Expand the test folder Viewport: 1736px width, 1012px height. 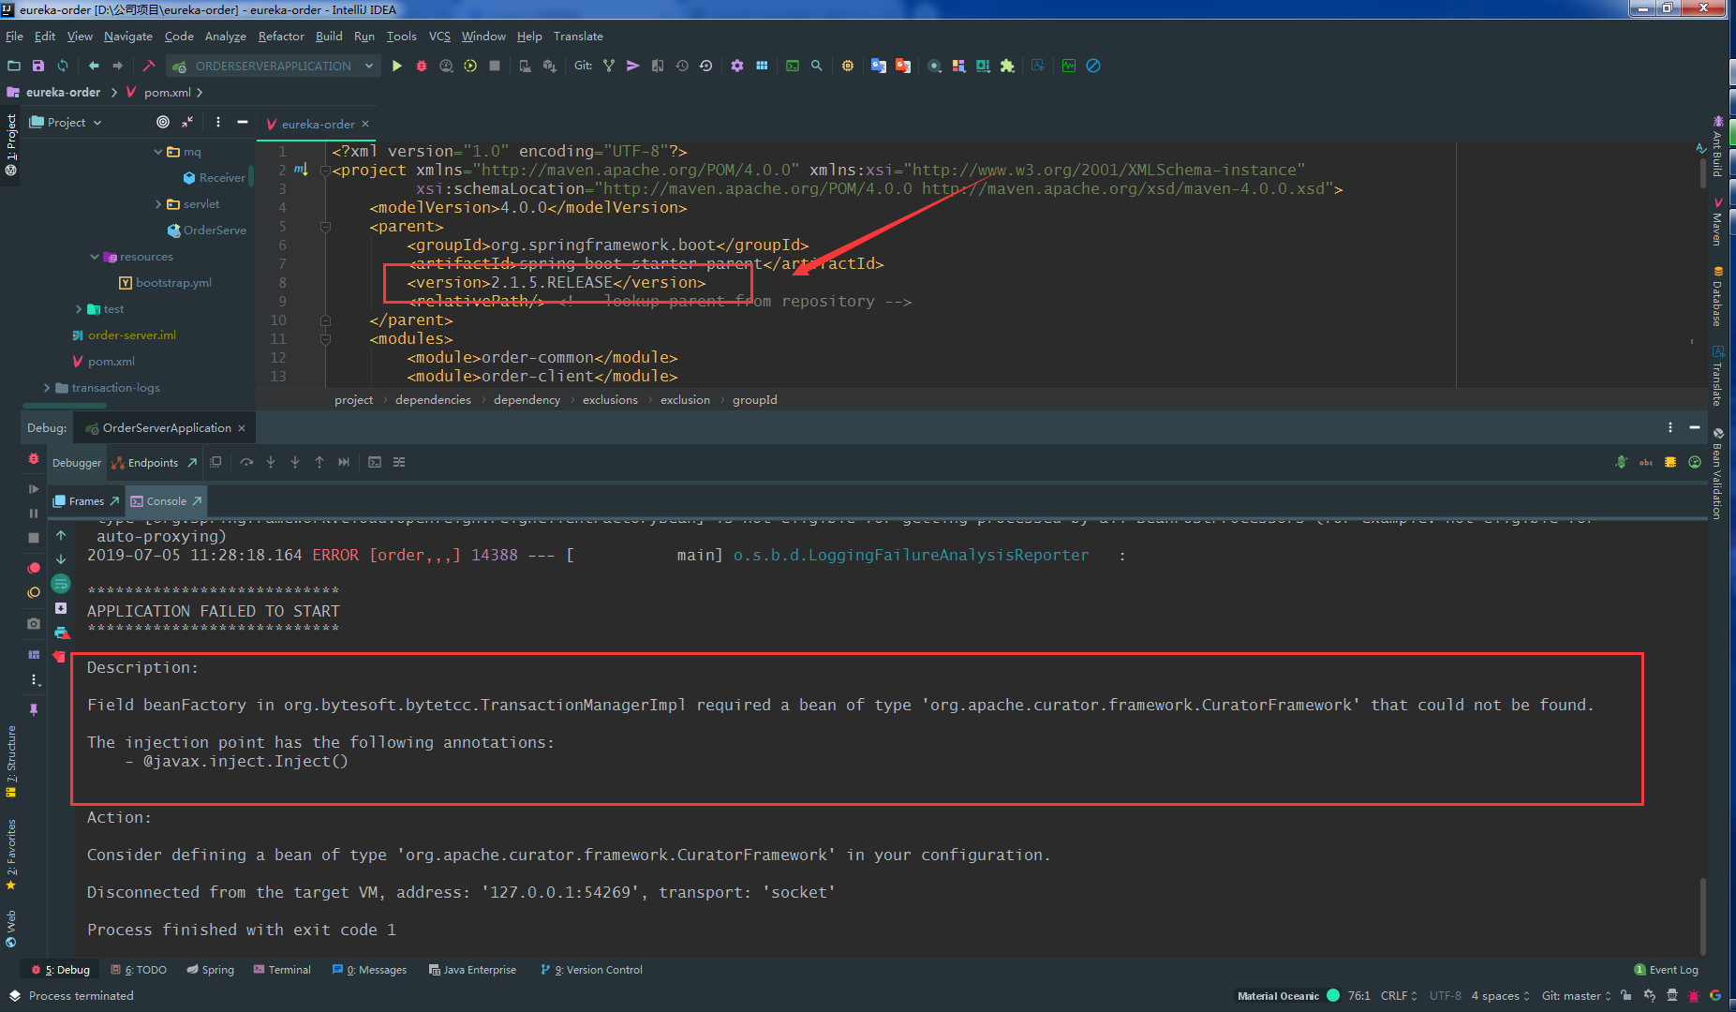79,309
